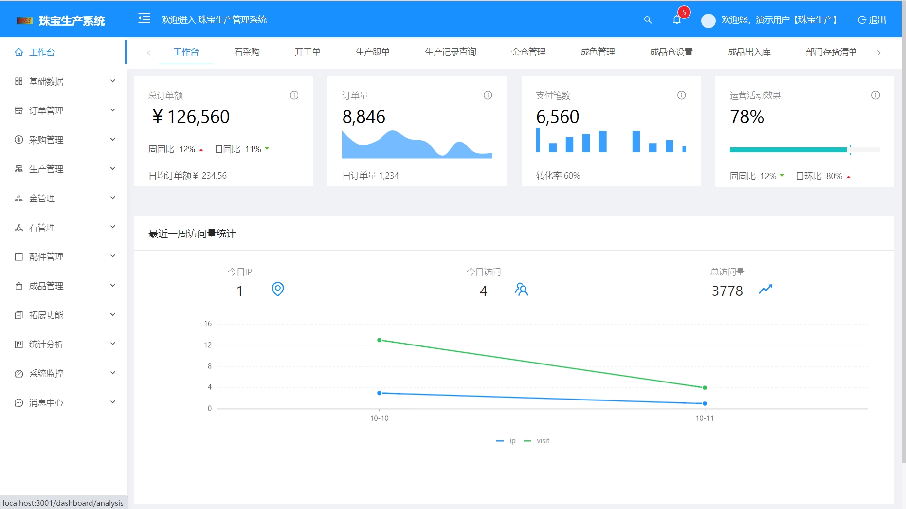Click the 退出 logout button
906x509 pixels.
(x=872, y=20)
